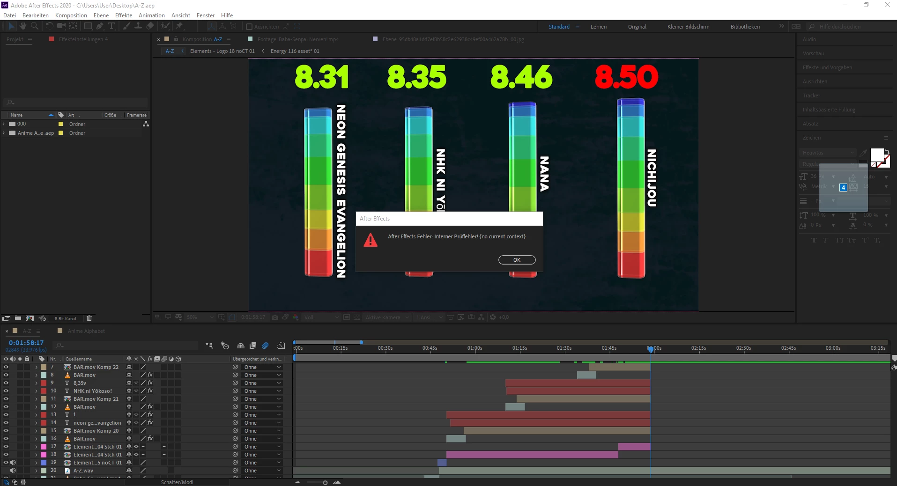Select the Eraser tool
Viewport: 897px width, 486px height.
(x=150, y=26)
